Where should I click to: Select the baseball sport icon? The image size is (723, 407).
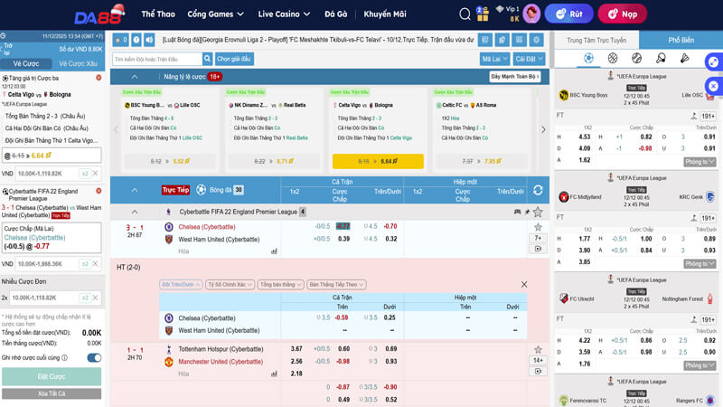636,58
